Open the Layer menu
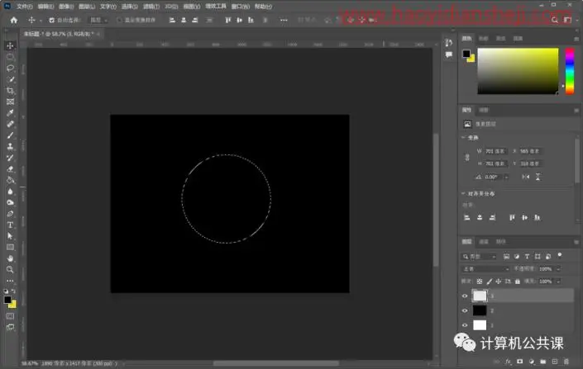The height and width of the screenshot is (369, 583). click(87, 7)
